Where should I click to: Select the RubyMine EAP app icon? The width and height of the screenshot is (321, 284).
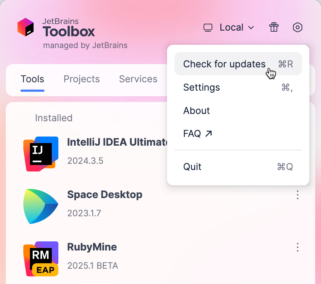tap(41, 259)
